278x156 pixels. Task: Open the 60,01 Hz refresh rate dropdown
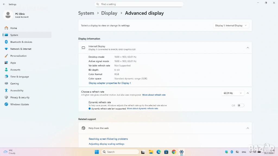[233, 93]
